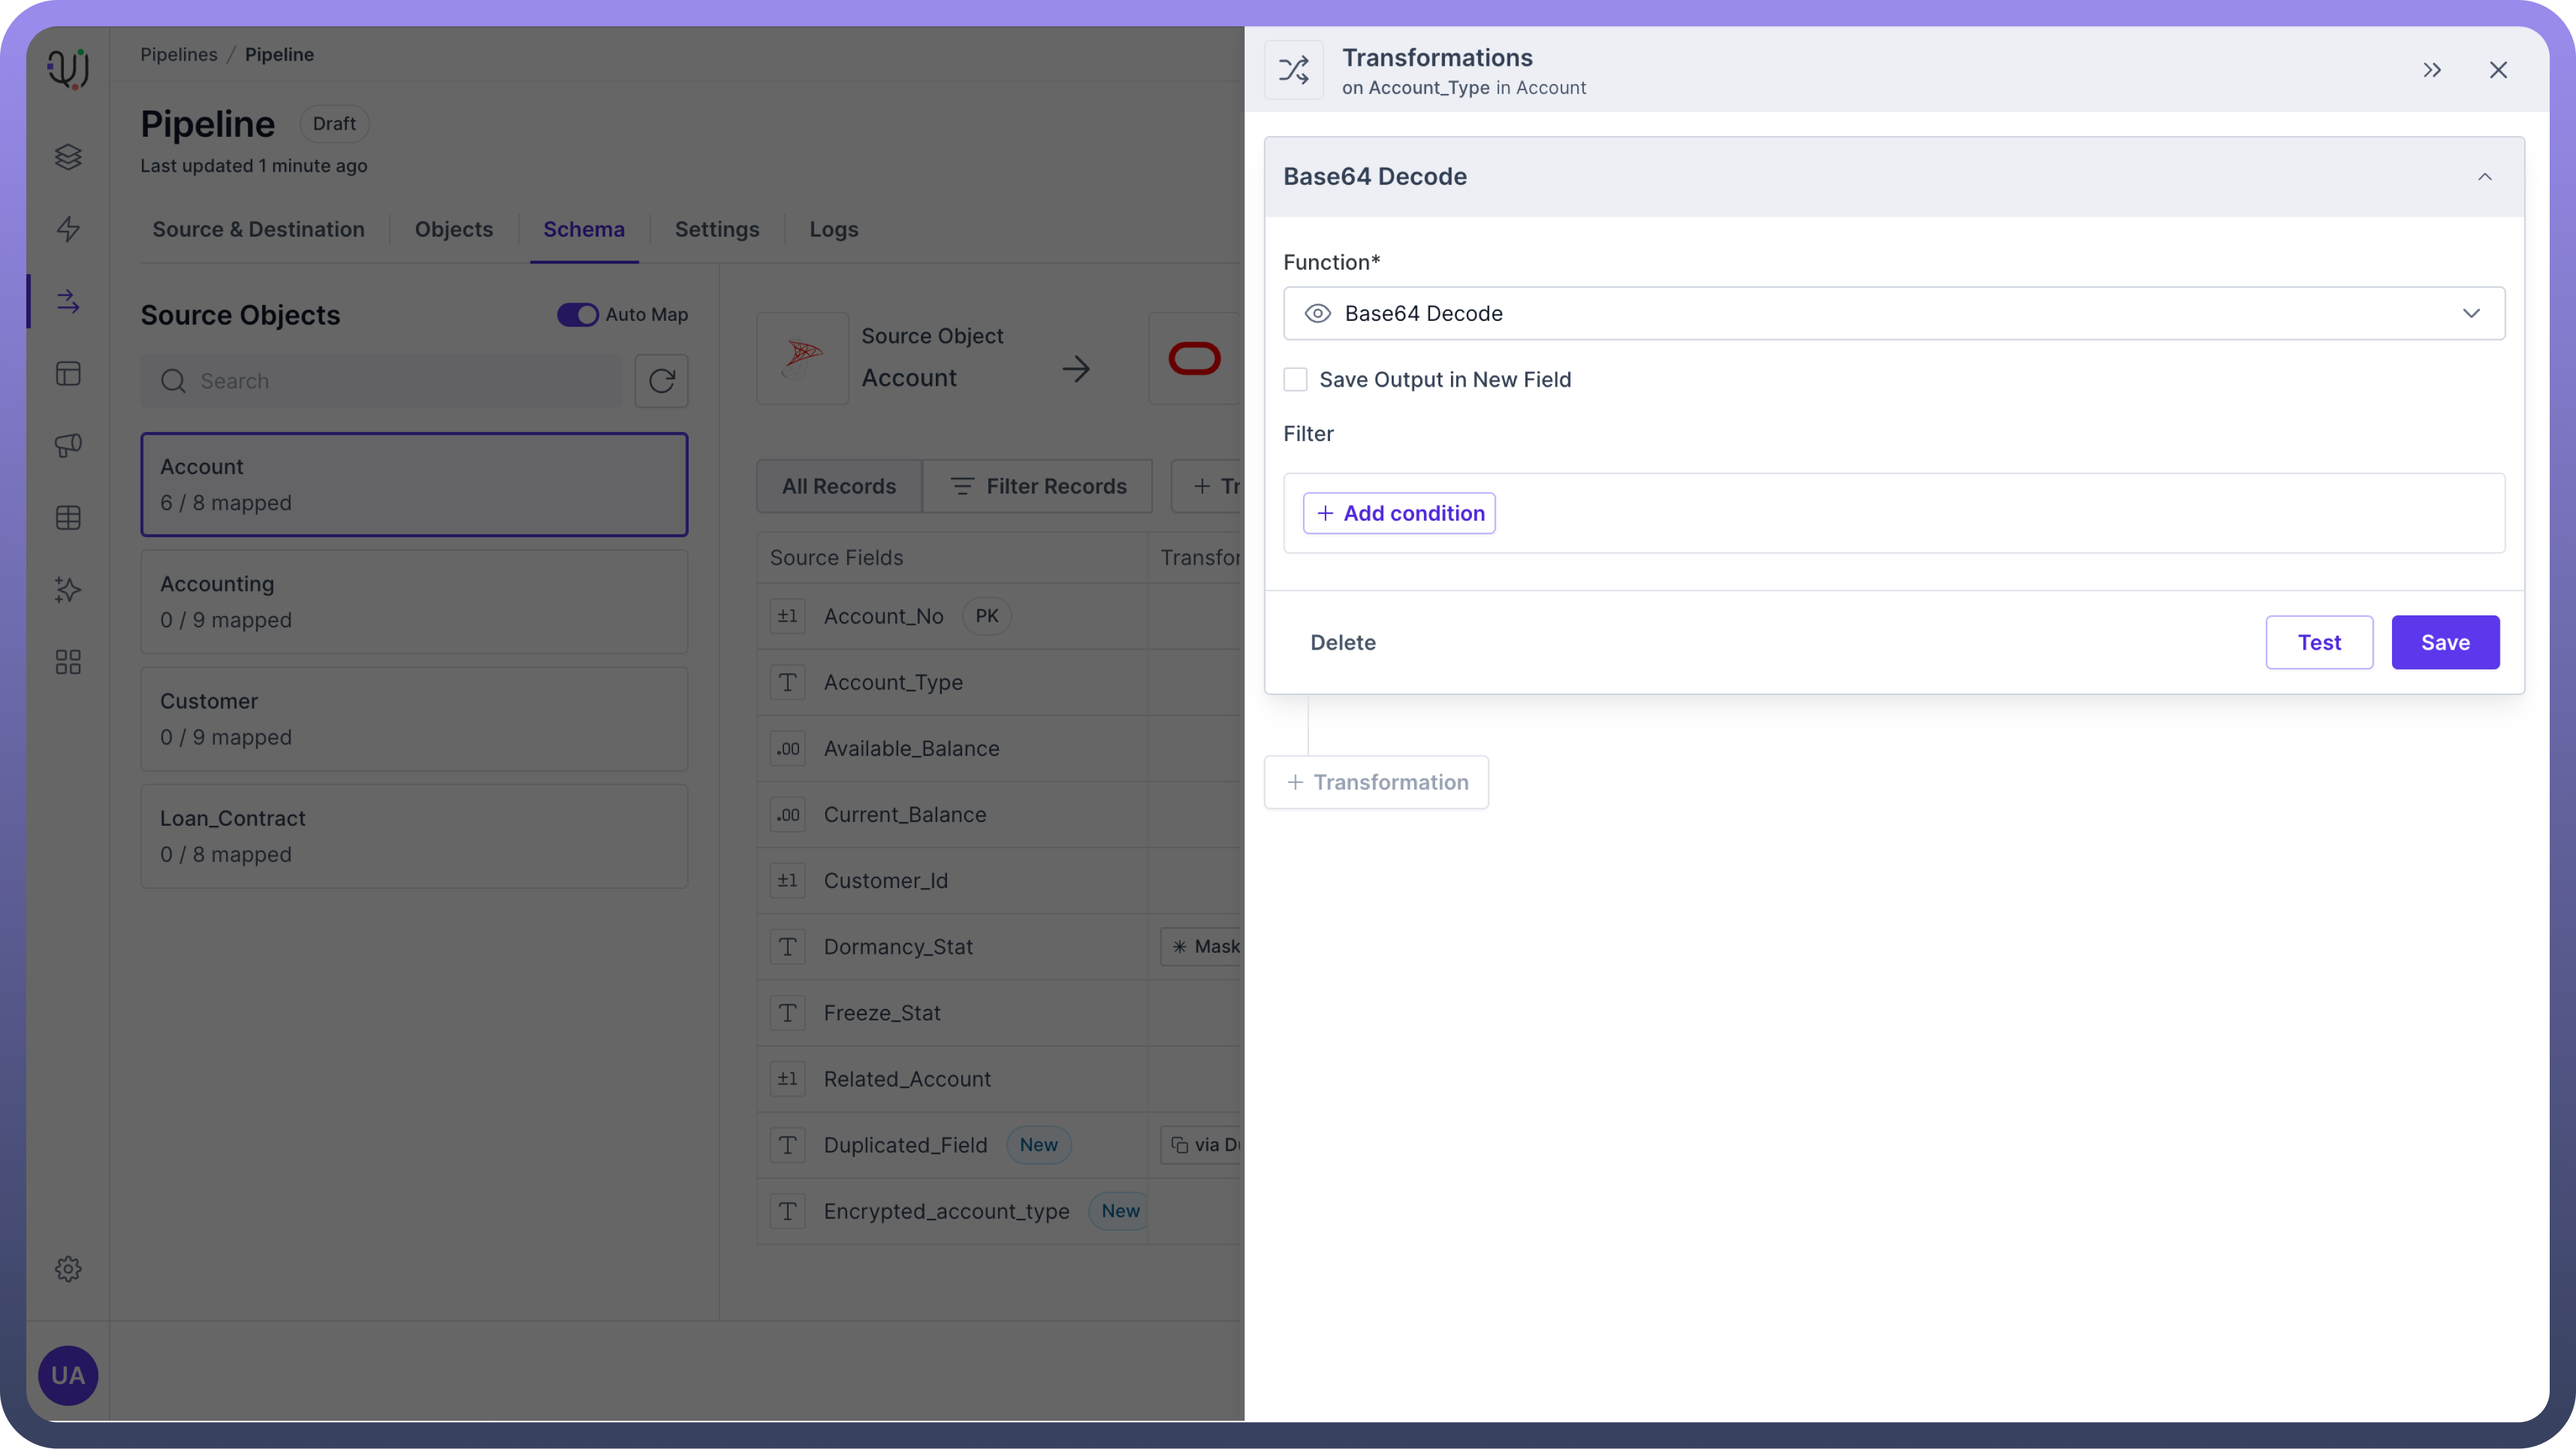The height and width of the screenshot is (1449, 2576).
Task: Click the shuffle Transformations header icon
Action: (x=1293, y=70)
